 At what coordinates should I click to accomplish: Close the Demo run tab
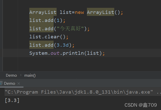19,84
